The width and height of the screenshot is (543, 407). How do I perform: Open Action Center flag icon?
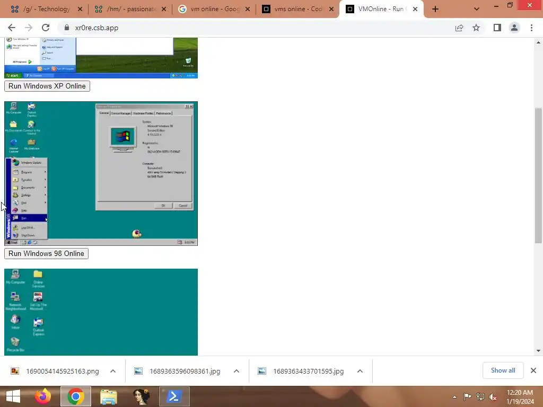point(467,396)
